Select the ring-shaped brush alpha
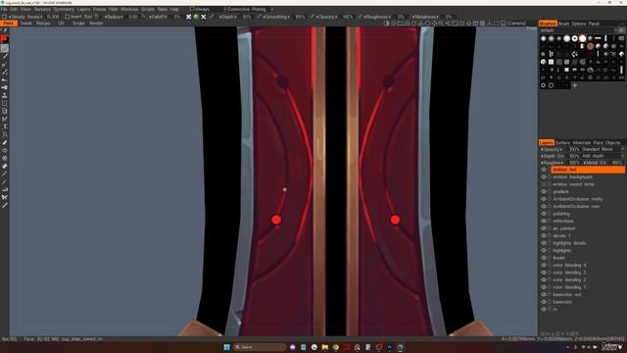Screen dimensions: 627x353 [575, 38]
